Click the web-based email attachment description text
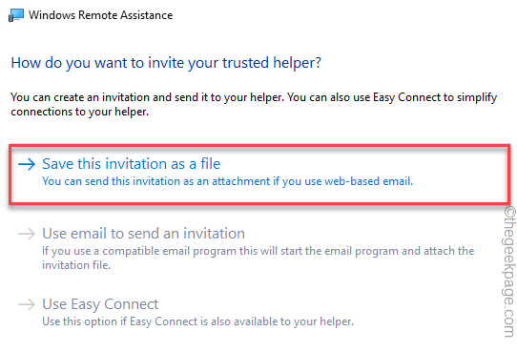The width and height of the screenshot is (517, 352). tap(228, 181)
